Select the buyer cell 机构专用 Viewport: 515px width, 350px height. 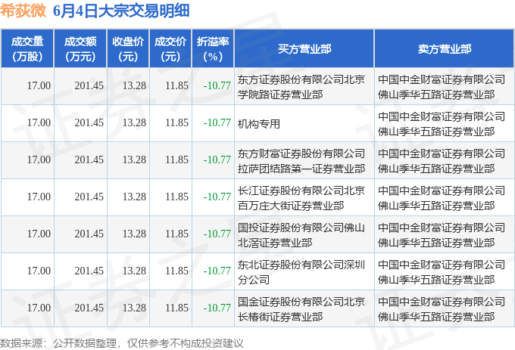tap(259, 124)
